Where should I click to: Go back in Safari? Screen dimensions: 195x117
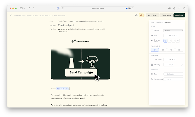(29, 8)
